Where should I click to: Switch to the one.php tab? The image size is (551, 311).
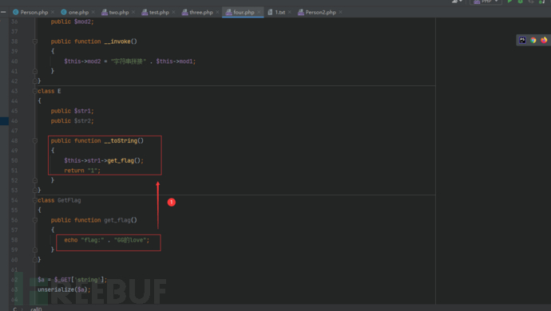pyautogui.click(x=78, y=12)
